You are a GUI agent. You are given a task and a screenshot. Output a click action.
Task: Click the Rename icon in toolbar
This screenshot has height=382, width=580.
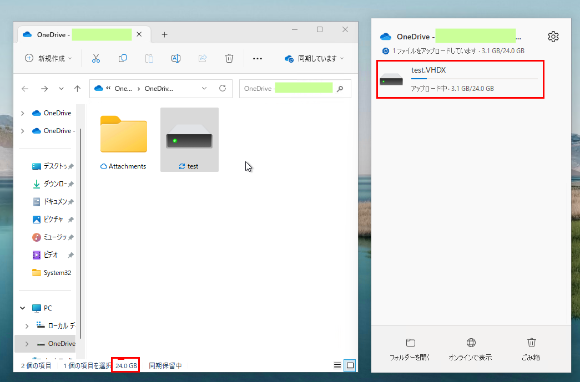tap(176, 58)
